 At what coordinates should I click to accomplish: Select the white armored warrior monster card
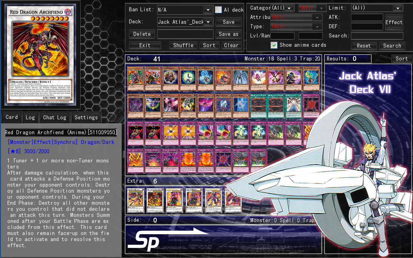point(188,106)
